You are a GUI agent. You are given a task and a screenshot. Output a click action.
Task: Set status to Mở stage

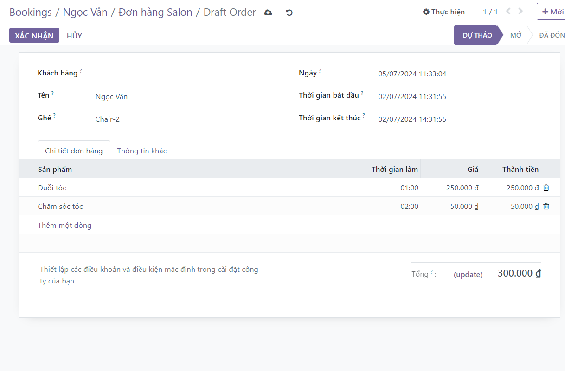(x=515, y=35)
